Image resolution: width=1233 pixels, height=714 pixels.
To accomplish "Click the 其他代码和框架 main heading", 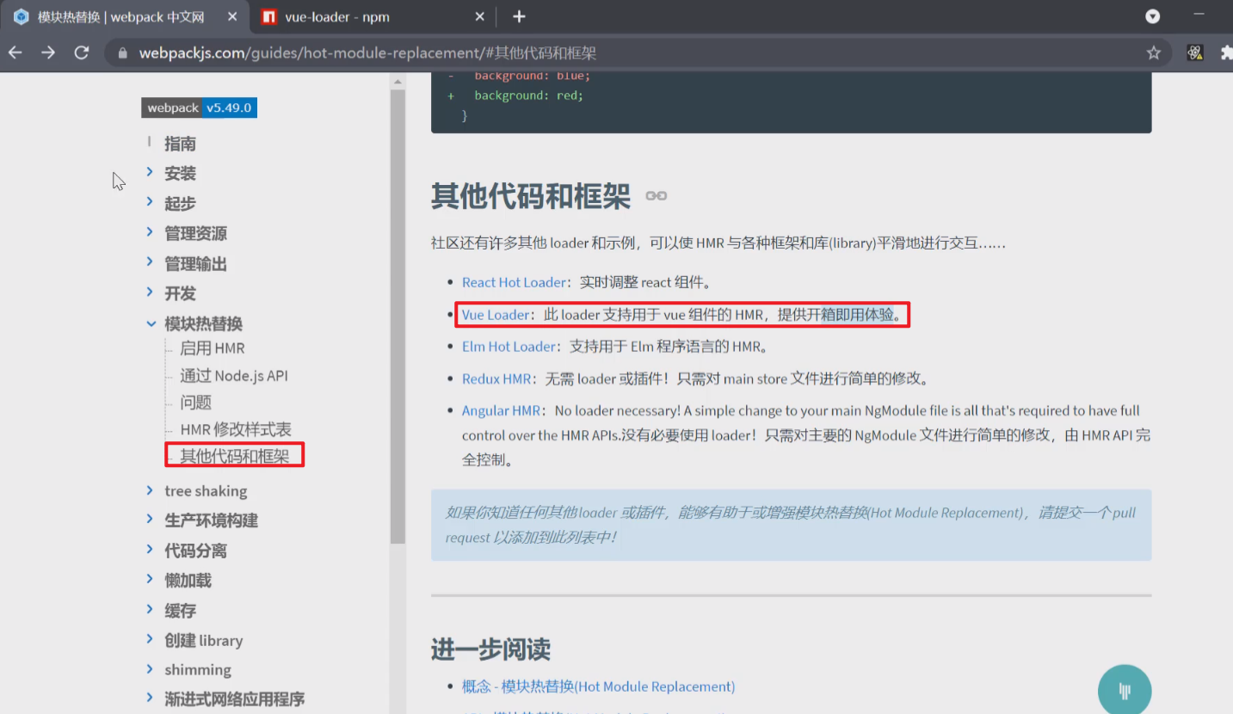I will [x=531, y=197].
